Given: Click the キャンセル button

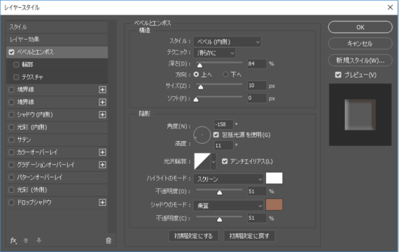Looking at the screenshot, I should (x=360, y=44).
